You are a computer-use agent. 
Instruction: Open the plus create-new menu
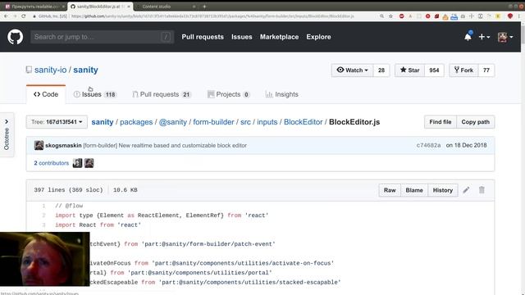[484, 37]
